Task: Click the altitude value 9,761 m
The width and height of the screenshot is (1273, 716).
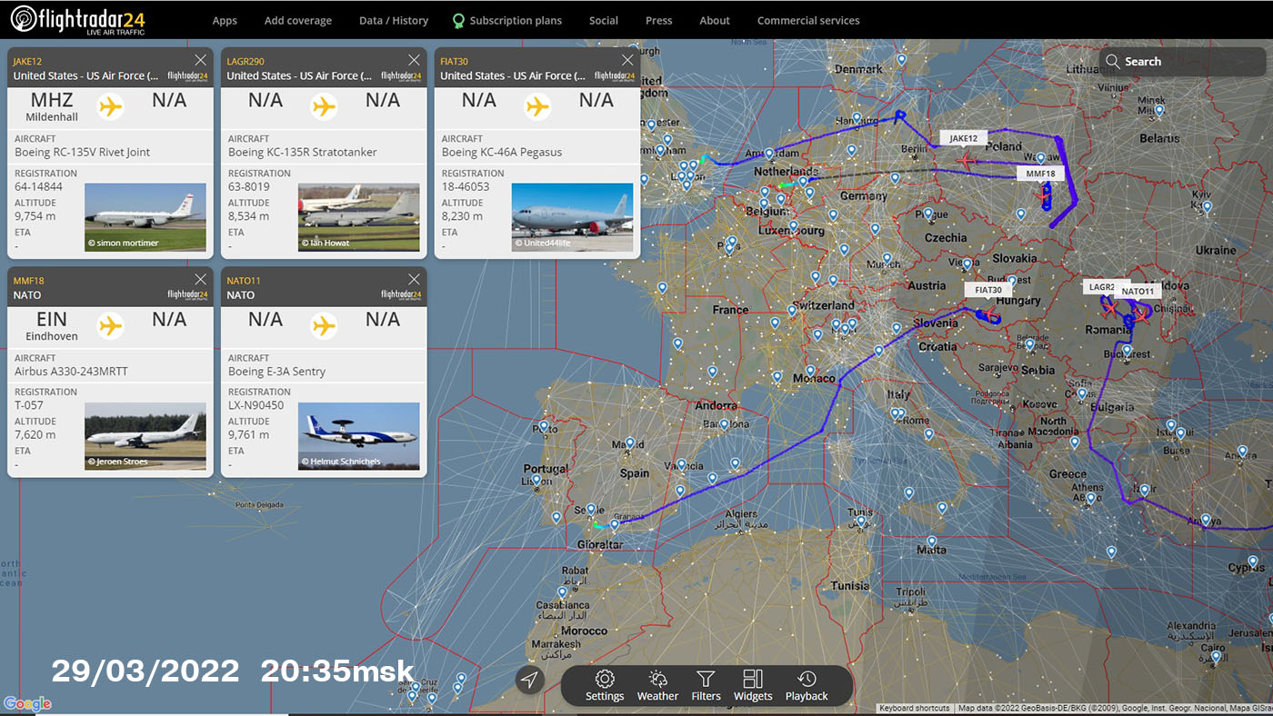Action: coord(249,435)
